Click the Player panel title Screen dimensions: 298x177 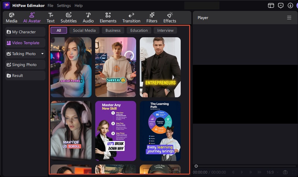click(203, 18)
